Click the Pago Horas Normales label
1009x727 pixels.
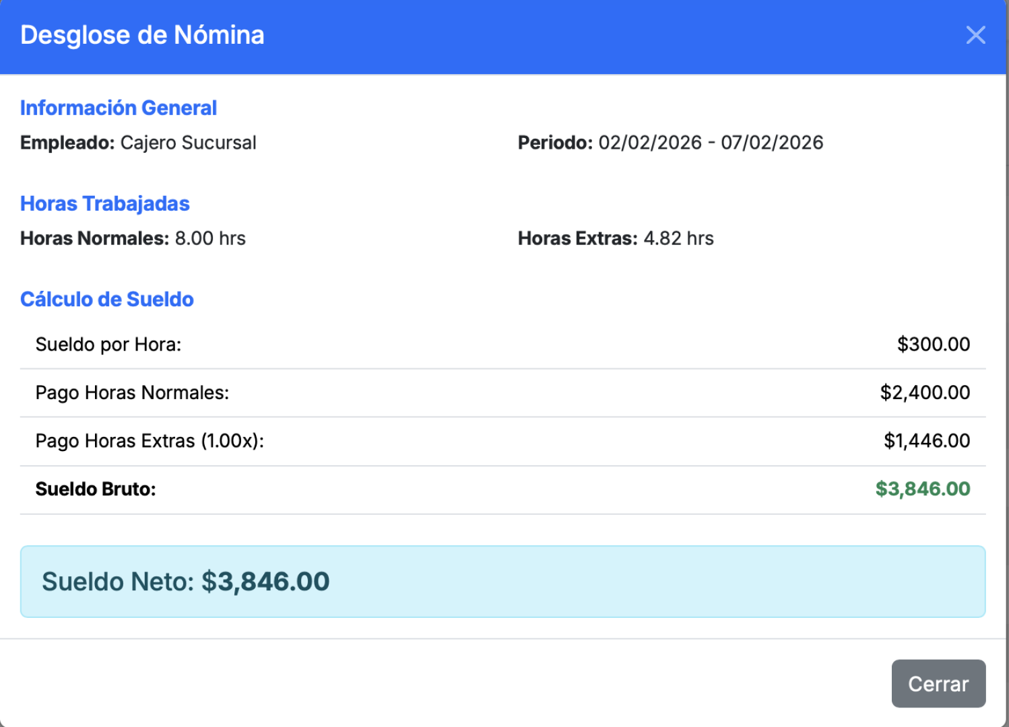point(132,392)
